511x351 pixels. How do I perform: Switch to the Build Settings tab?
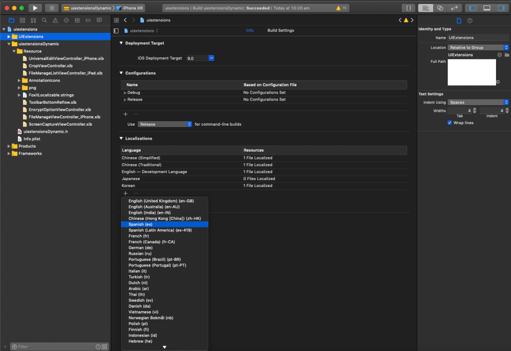click(280, 30)
